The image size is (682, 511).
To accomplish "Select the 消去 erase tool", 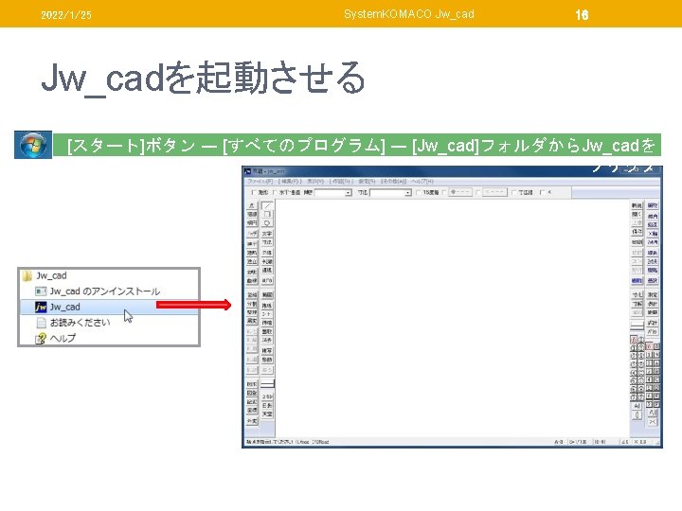I will pyautogui.click(x=267, y=341).
